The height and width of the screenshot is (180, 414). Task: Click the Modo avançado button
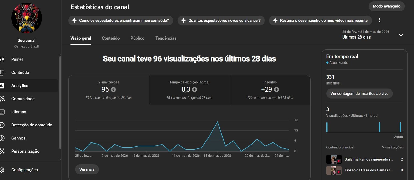(x=387, y=6)
